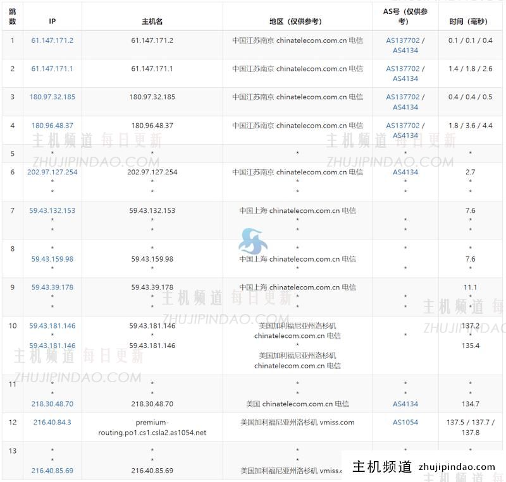Select time value 1.4 / 1.8 / 2.6

click(x=470, y=69)
